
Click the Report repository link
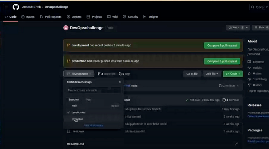click(x=258, y=91)
